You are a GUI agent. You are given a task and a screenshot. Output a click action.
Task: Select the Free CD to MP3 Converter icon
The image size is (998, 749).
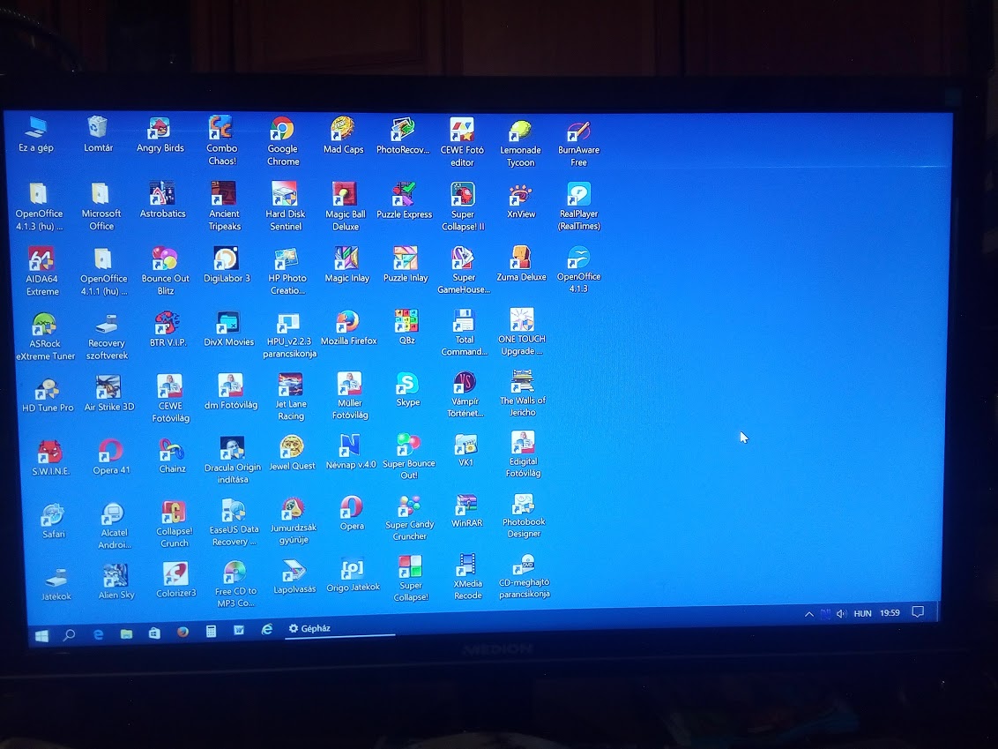235,585
